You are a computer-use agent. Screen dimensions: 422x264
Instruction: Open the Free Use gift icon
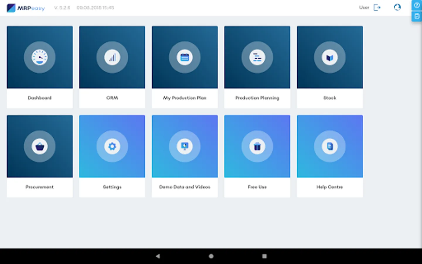pos(257,146)
